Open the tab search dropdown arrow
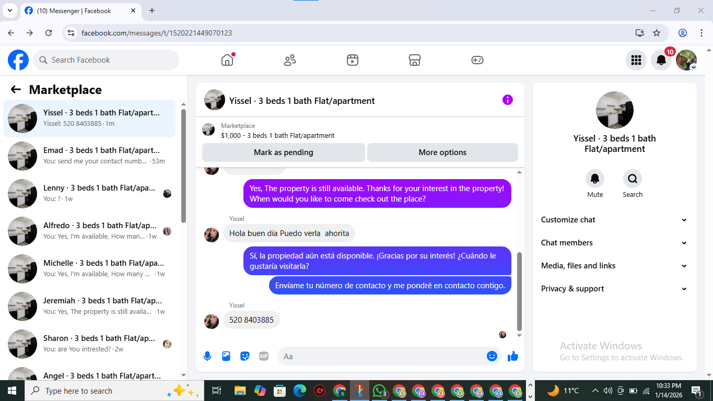Screen dimensions: 713x401 [9, 10]
